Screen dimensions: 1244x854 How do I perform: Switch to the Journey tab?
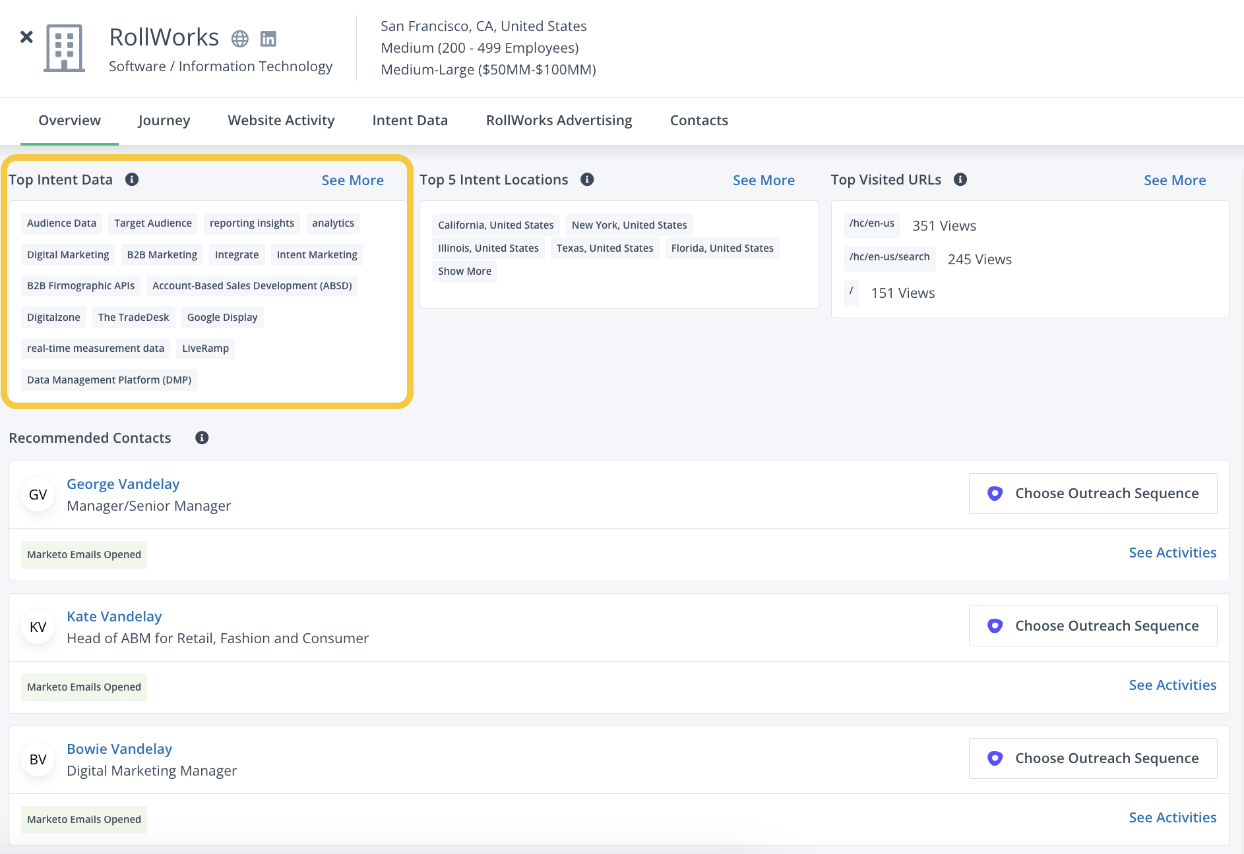[x=164, y=121]
